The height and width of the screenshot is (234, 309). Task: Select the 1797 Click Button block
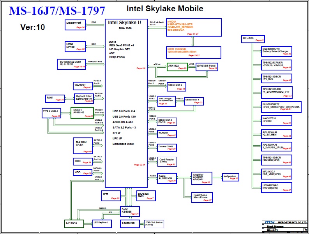tap(154, 224)
